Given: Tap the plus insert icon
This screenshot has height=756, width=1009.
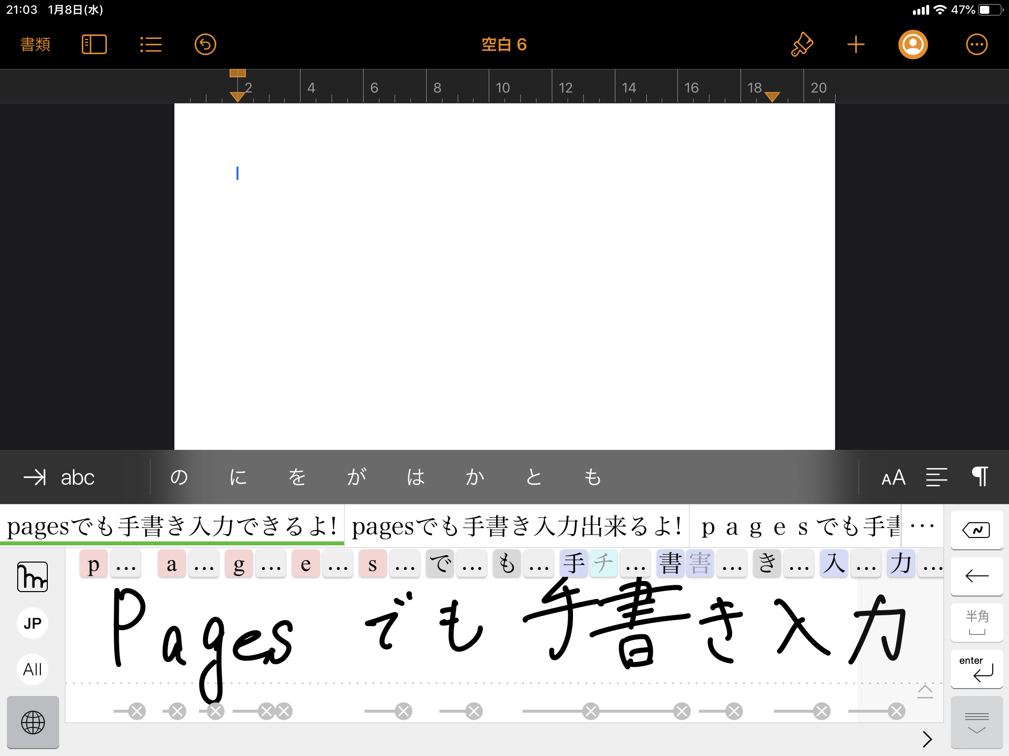Looking at the screenshot, I should [856, 44].
